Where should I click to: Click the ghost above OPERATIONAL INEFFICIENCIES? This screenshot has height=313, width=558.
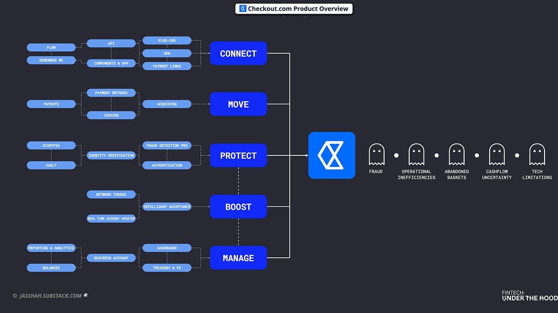click(416, 154)
